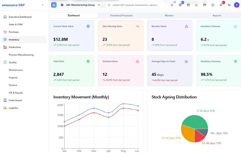The height and width of the screenshot is (153, 241).
Task: Switch to the Masters tab
Action: [x=169, y=15]
